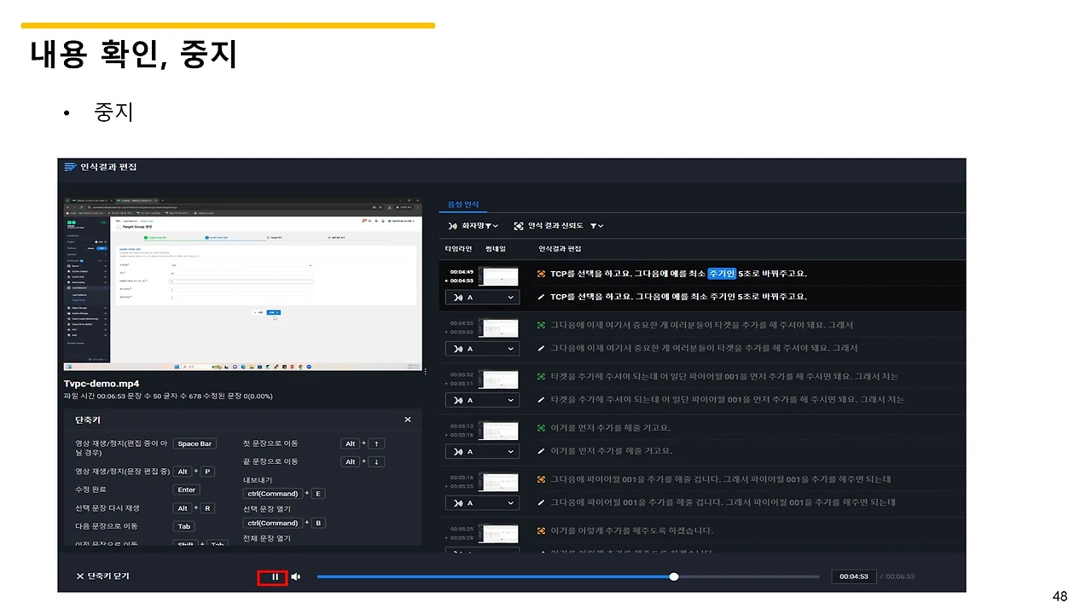Screen dimensions: 1092x614
Task: Click the pencil edit icon for 이거를 먼저 추가를
Action: [541, 450]
